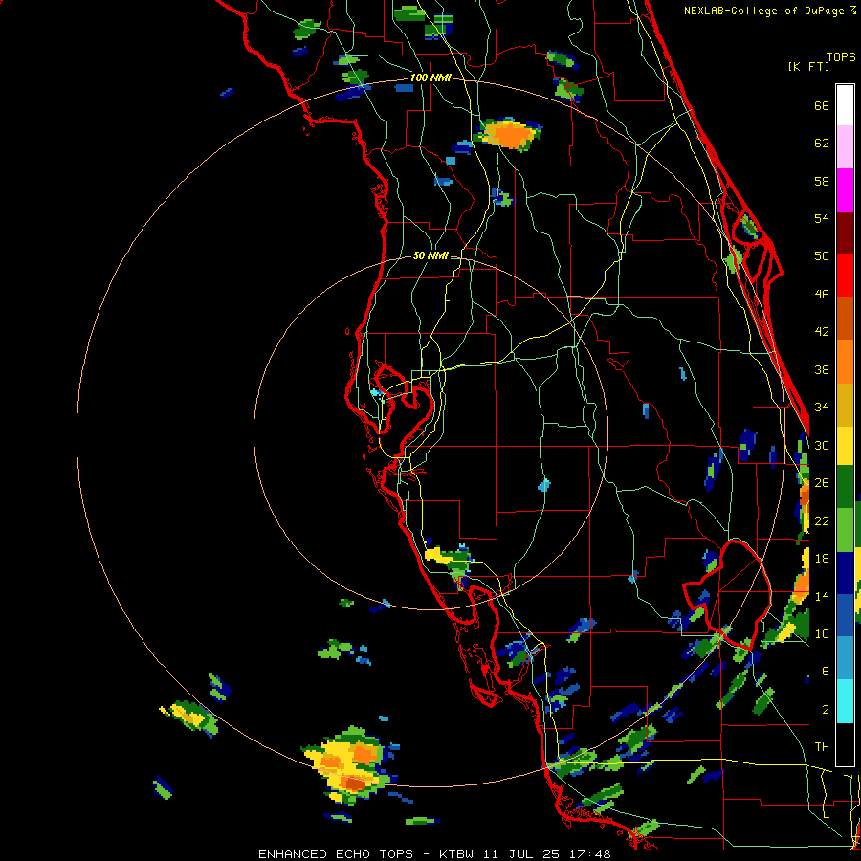Click the 10 legend value
This screenshot has height=861, width=861.
tap(822, 633)
